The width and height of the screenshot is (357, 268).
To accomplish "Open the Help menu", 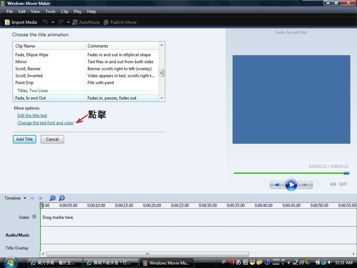I will click(92, 12).
